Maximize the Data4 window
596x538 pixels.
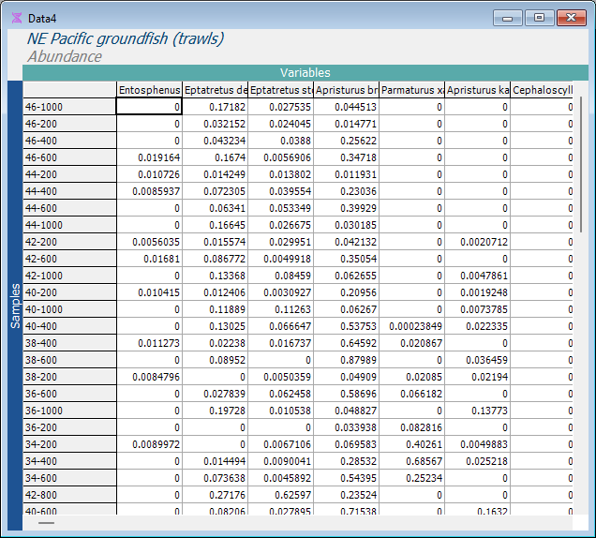tap(539, 17)
